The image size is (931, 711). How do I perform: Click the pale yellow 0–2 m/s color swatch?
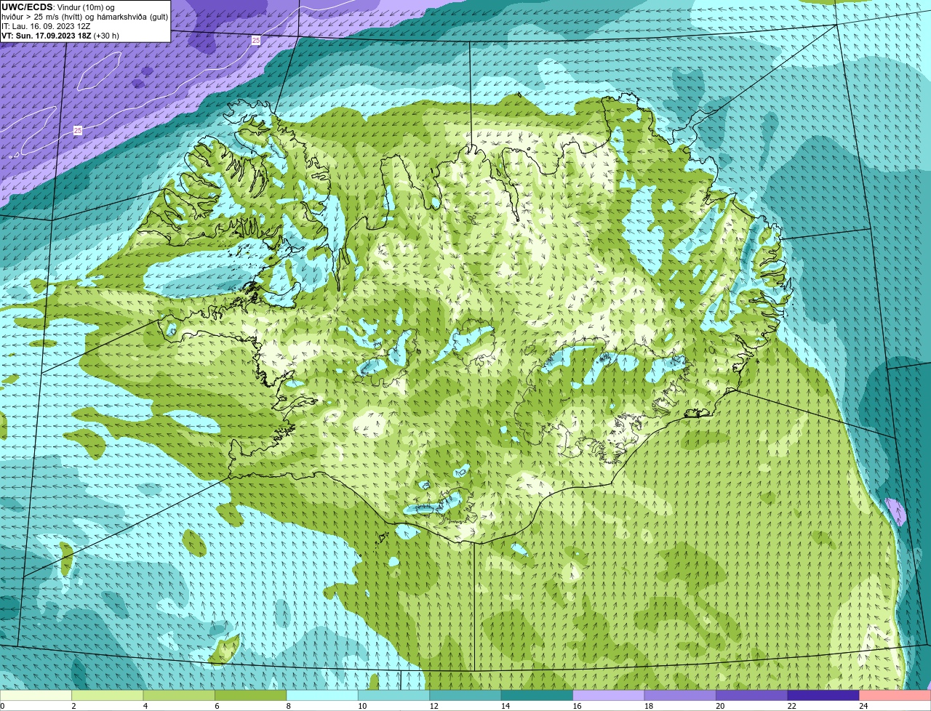(x=36, y=695)
